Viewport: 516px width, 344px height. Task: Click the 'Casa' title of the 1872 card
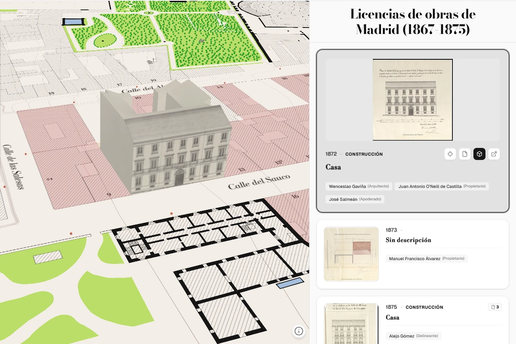333,167
